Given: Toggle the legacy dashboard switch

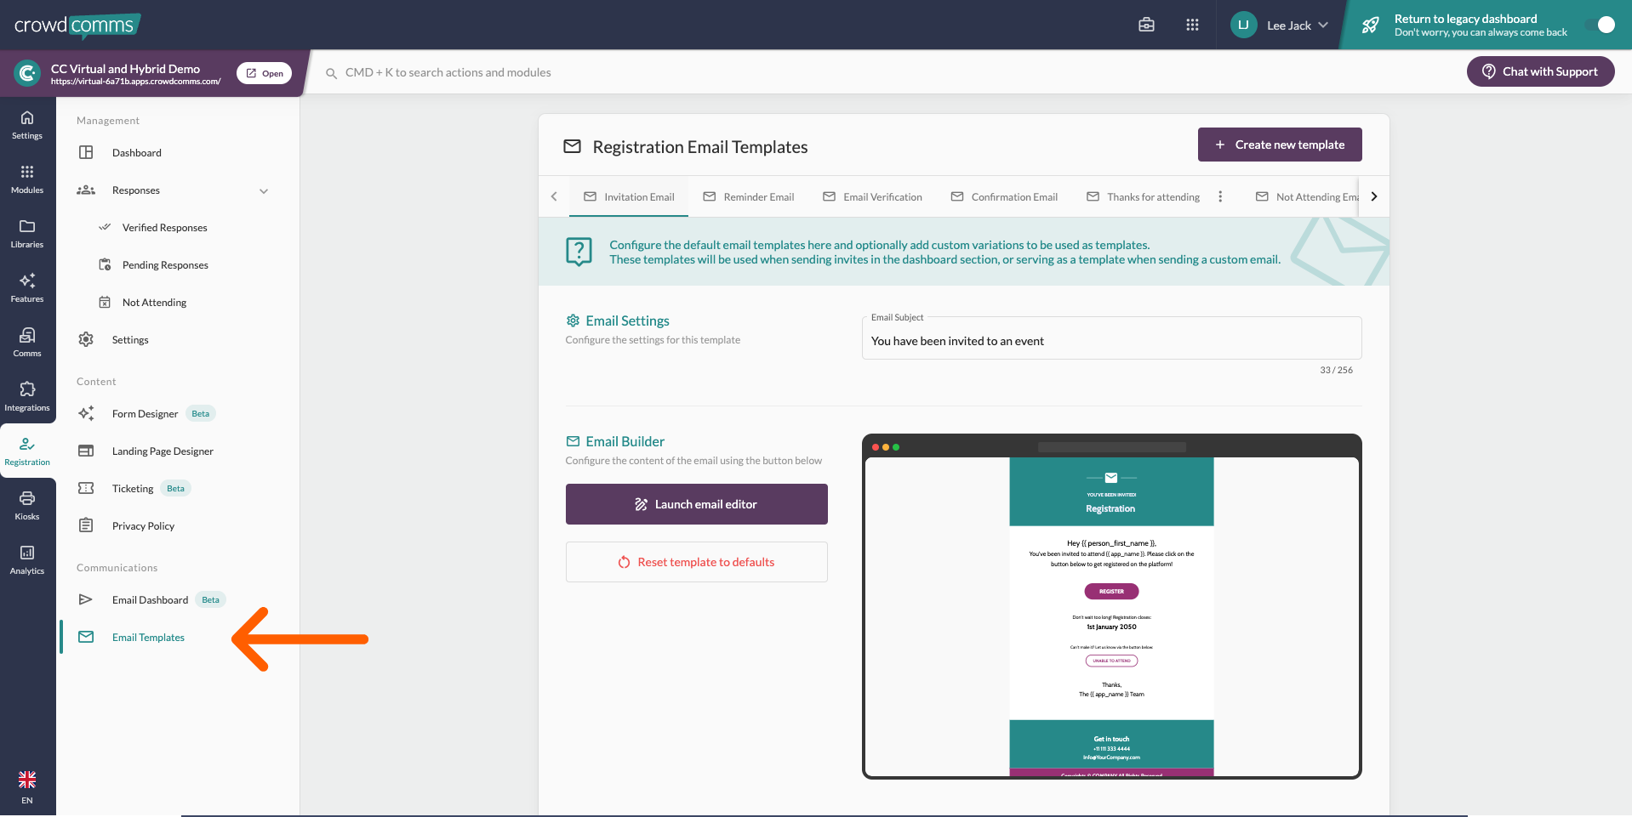Looking at the screenshot, I should coord(1599,25).
